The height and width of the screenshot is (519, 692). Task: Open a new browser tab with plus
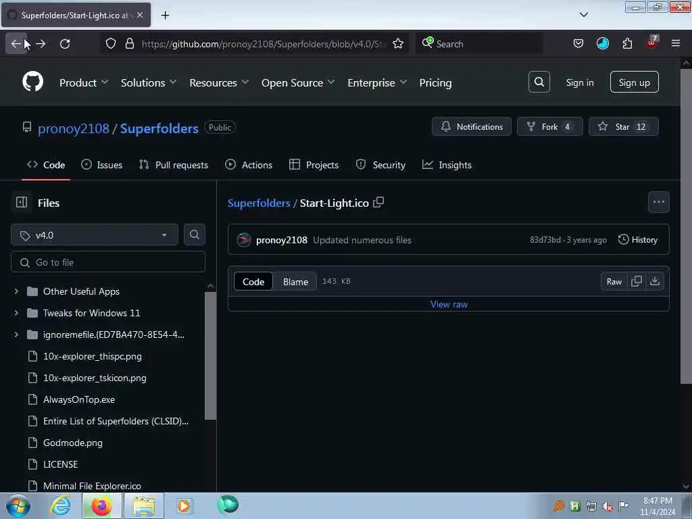pyautogui.click(x=165, y=16)
